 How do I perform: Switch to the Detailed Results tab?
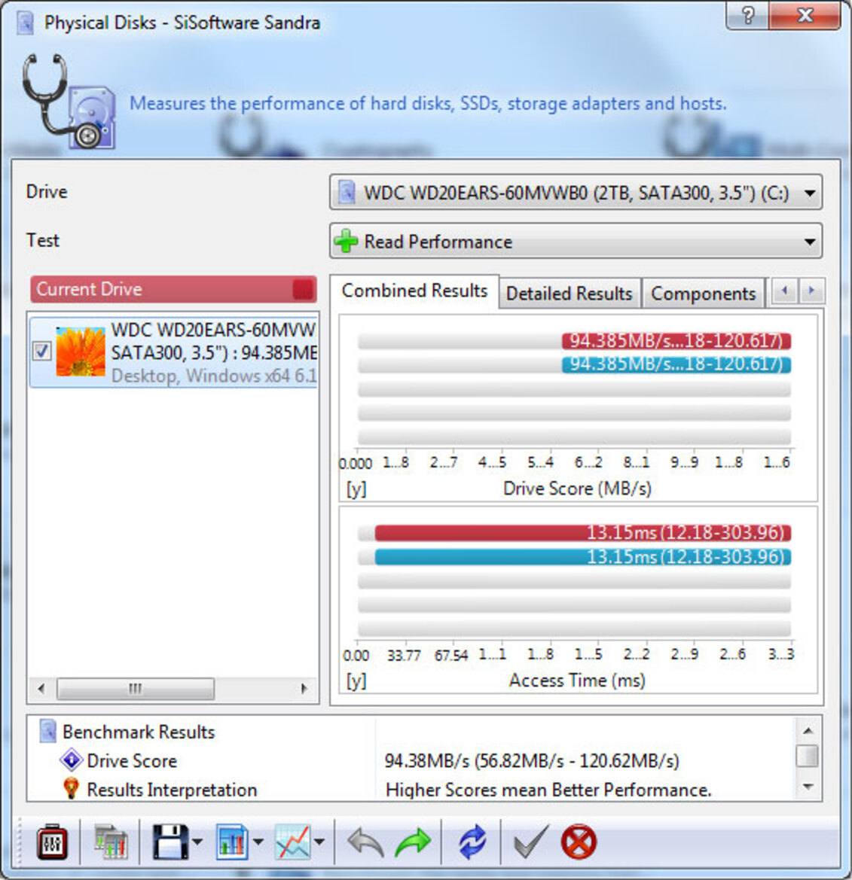tap(570, 294)
